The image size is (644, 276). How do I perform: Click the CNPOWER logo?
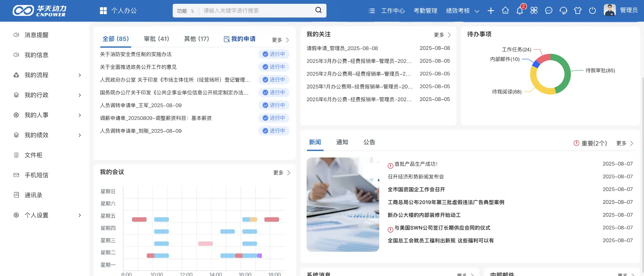[x=39, y=11]
